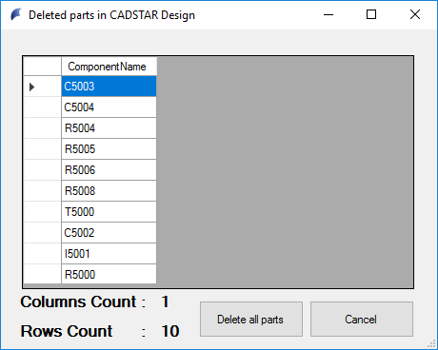
Task: Click the CADSTAR app icon in title bar
Action: pyautogui.click(x=16, y=14)
